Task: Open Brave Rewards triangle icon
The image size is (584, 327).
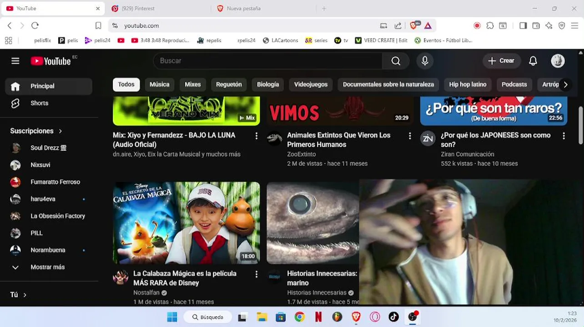Action: click(x=428, y=25)
